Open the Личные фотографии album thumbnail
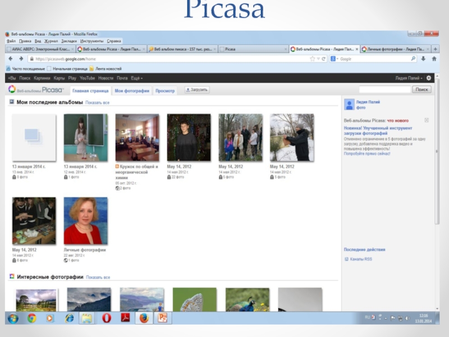This screenshot has width=449, height=337. click(x=86, y=221)
